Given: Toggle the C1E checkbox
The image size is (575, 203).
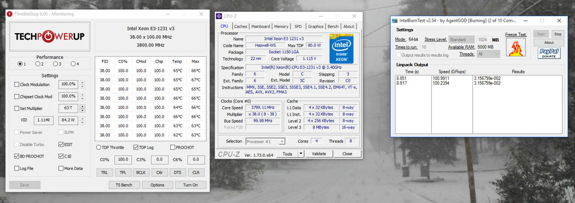Looking at the screenshot, I should click(61, 156).
